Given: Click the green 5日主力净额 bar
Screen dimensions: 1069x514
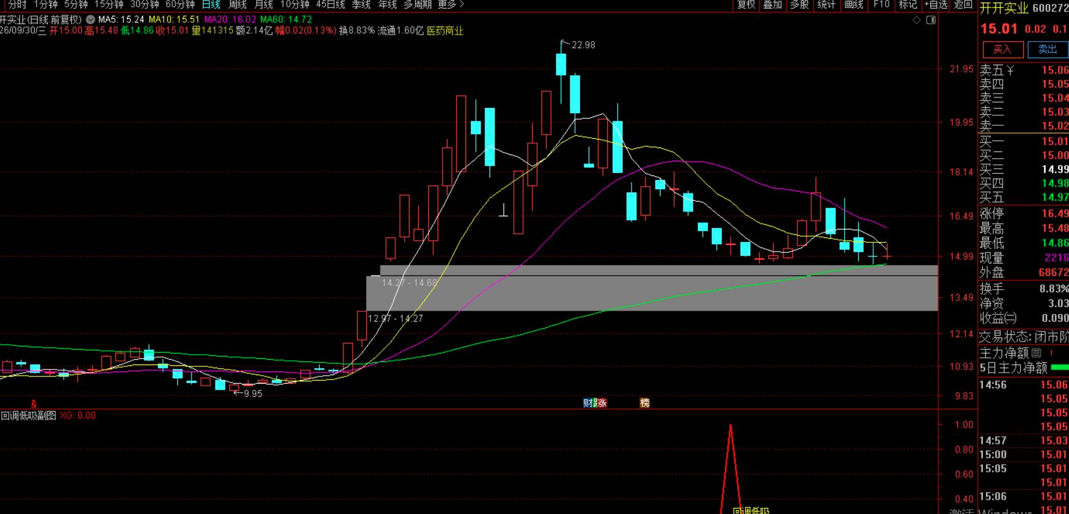Looking at the screenshot, I should click(1060, 368).
